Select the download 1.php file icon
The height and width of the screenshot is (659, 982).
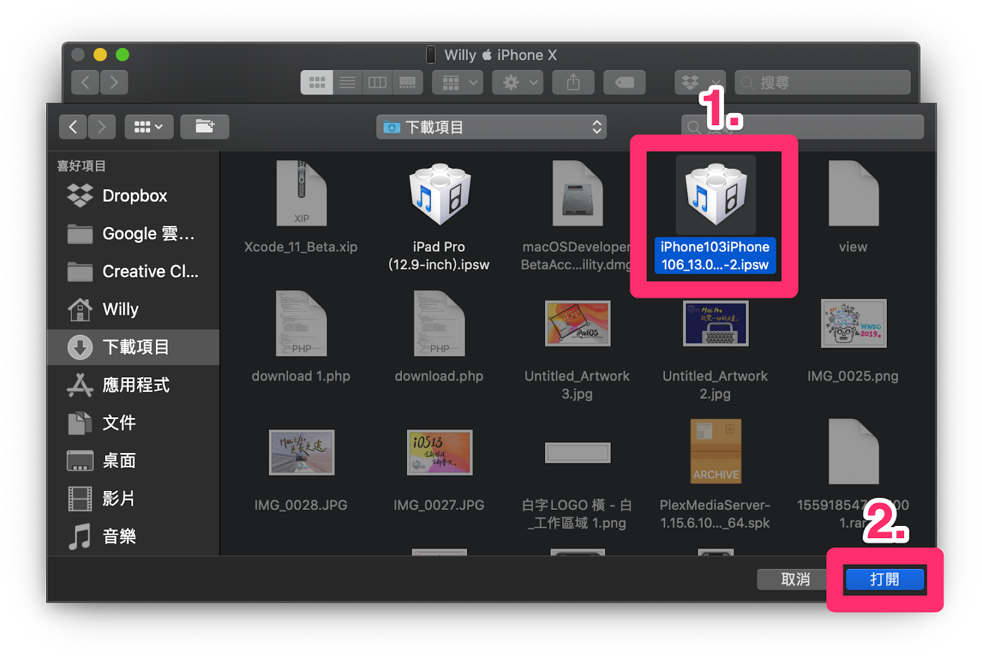click(x=301, y=323)
